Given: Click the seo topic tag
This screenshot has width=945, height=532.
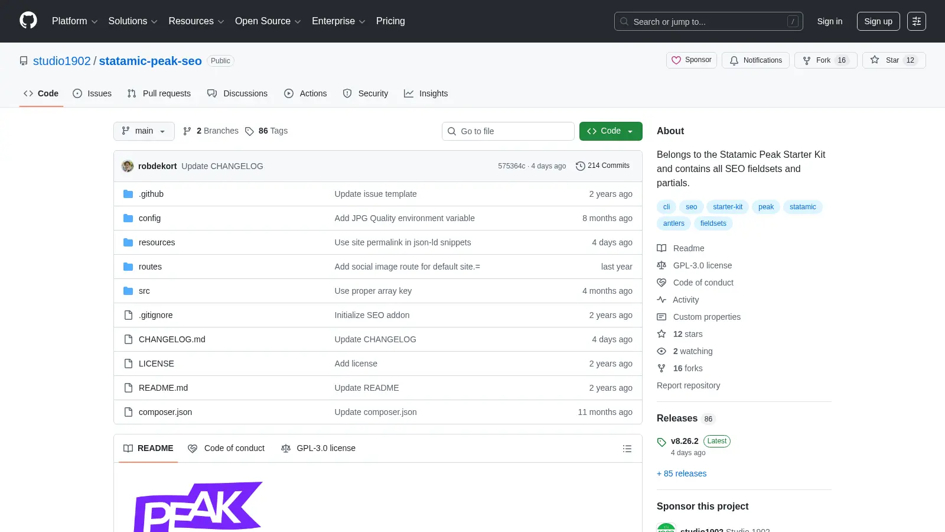Looking at the screenshot, I should (691, 207).
